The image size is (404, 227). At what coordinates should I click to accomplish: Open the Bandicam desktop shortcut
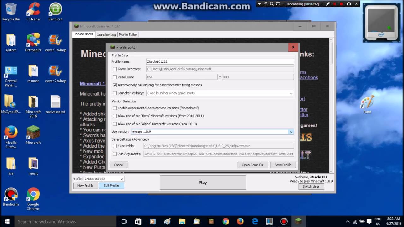point(11,197)
